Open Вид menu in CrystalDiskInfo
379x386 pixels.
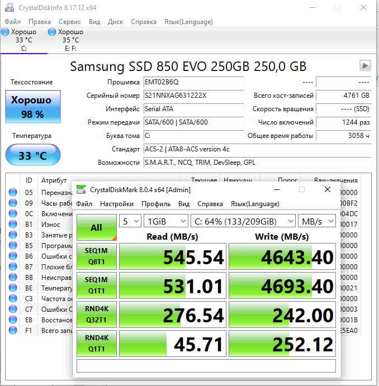(94, 22)
